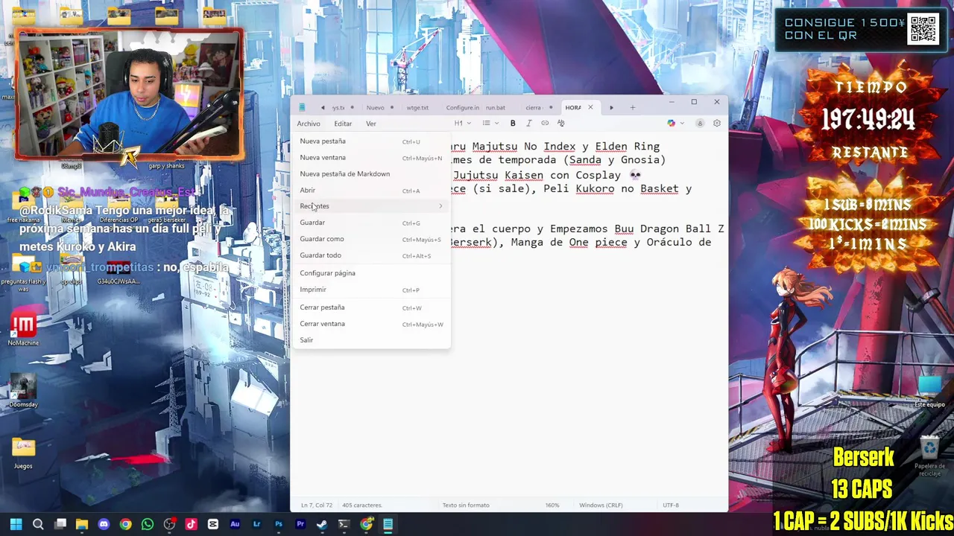
Task: Open Notepad icon on taskbar
Action: tap(388, 525)
